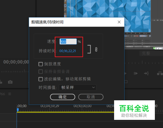Click the monitor timecode 00;00;00;00
This screenshot has height=128, width=163.
[x=16, y=62]
